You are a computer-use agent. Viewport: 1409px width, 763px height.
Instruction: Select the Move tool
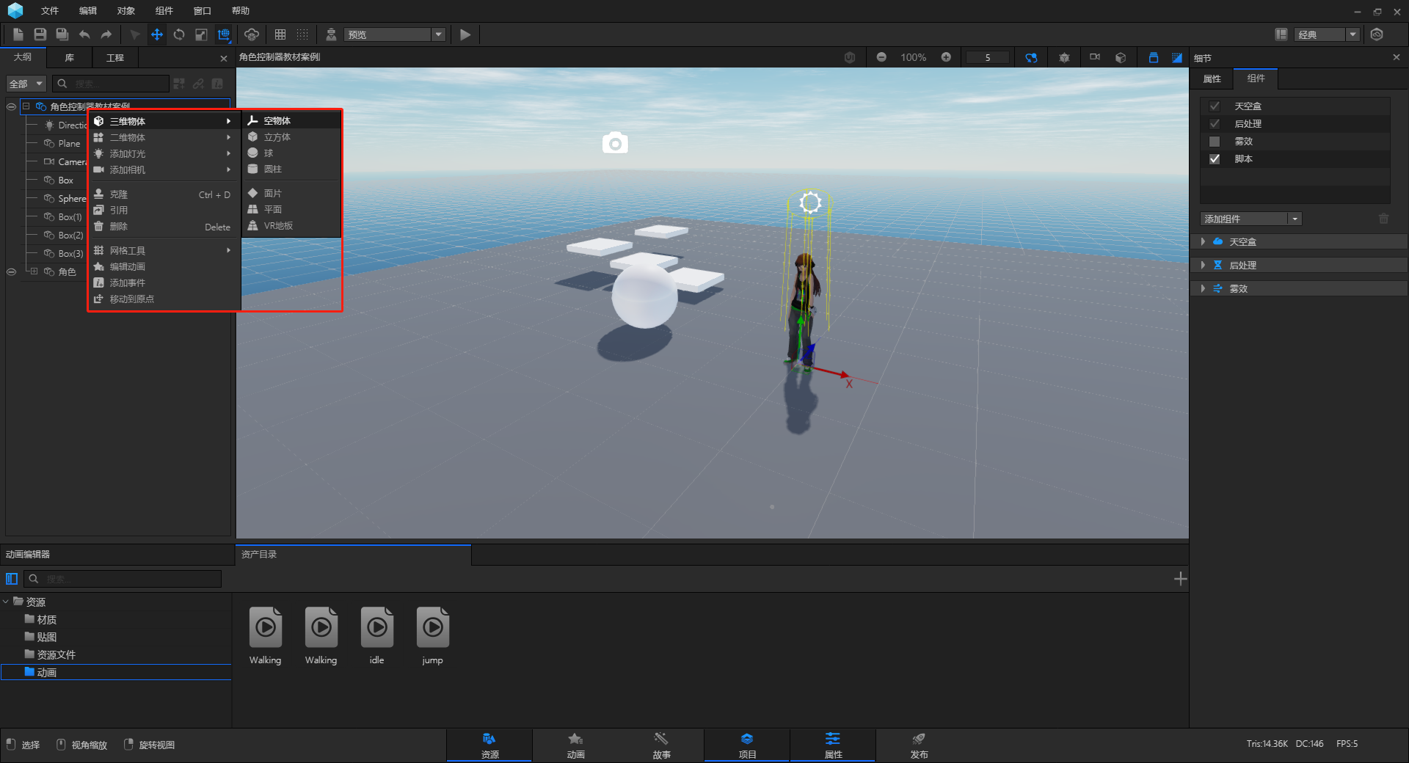coord(157,34)
